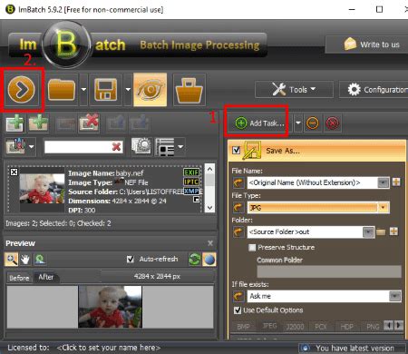The height and width of the screenshot is (354, 408).
Task: Run batch image processing with the play button
Action: [22, 90]
